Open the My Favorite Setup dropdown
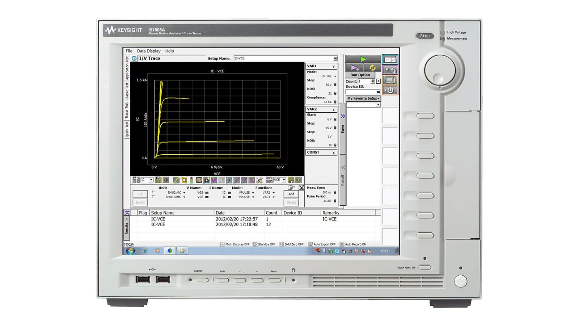This screenshot has width=579, height=326. coord(363,99)
